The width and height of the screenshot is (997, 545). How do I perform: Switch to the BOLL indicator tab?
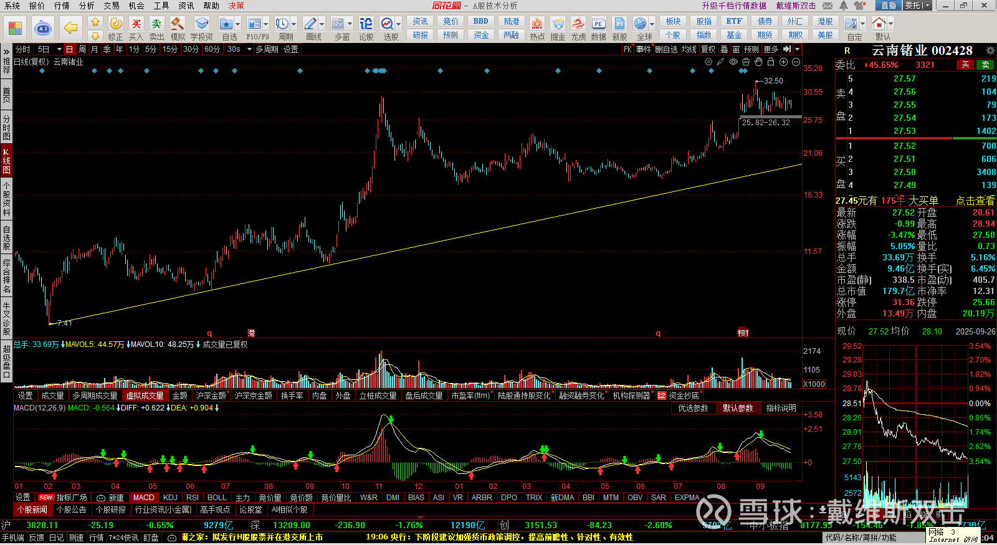217,498
